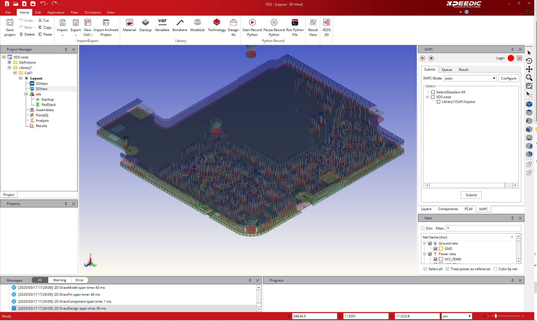The width and height of the screenshot is (537, 321).
Task: Open the XHPC Mode dropdown
Action: point(470,78)
